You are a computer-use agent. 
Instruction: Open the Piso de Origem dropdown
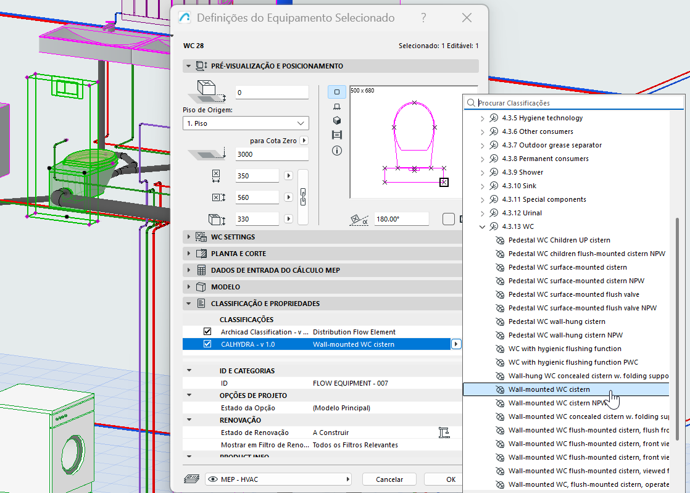pos(246,123)
